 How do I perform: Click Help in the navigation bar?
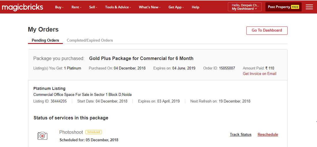pyautogui.click(x=196, y=7)
